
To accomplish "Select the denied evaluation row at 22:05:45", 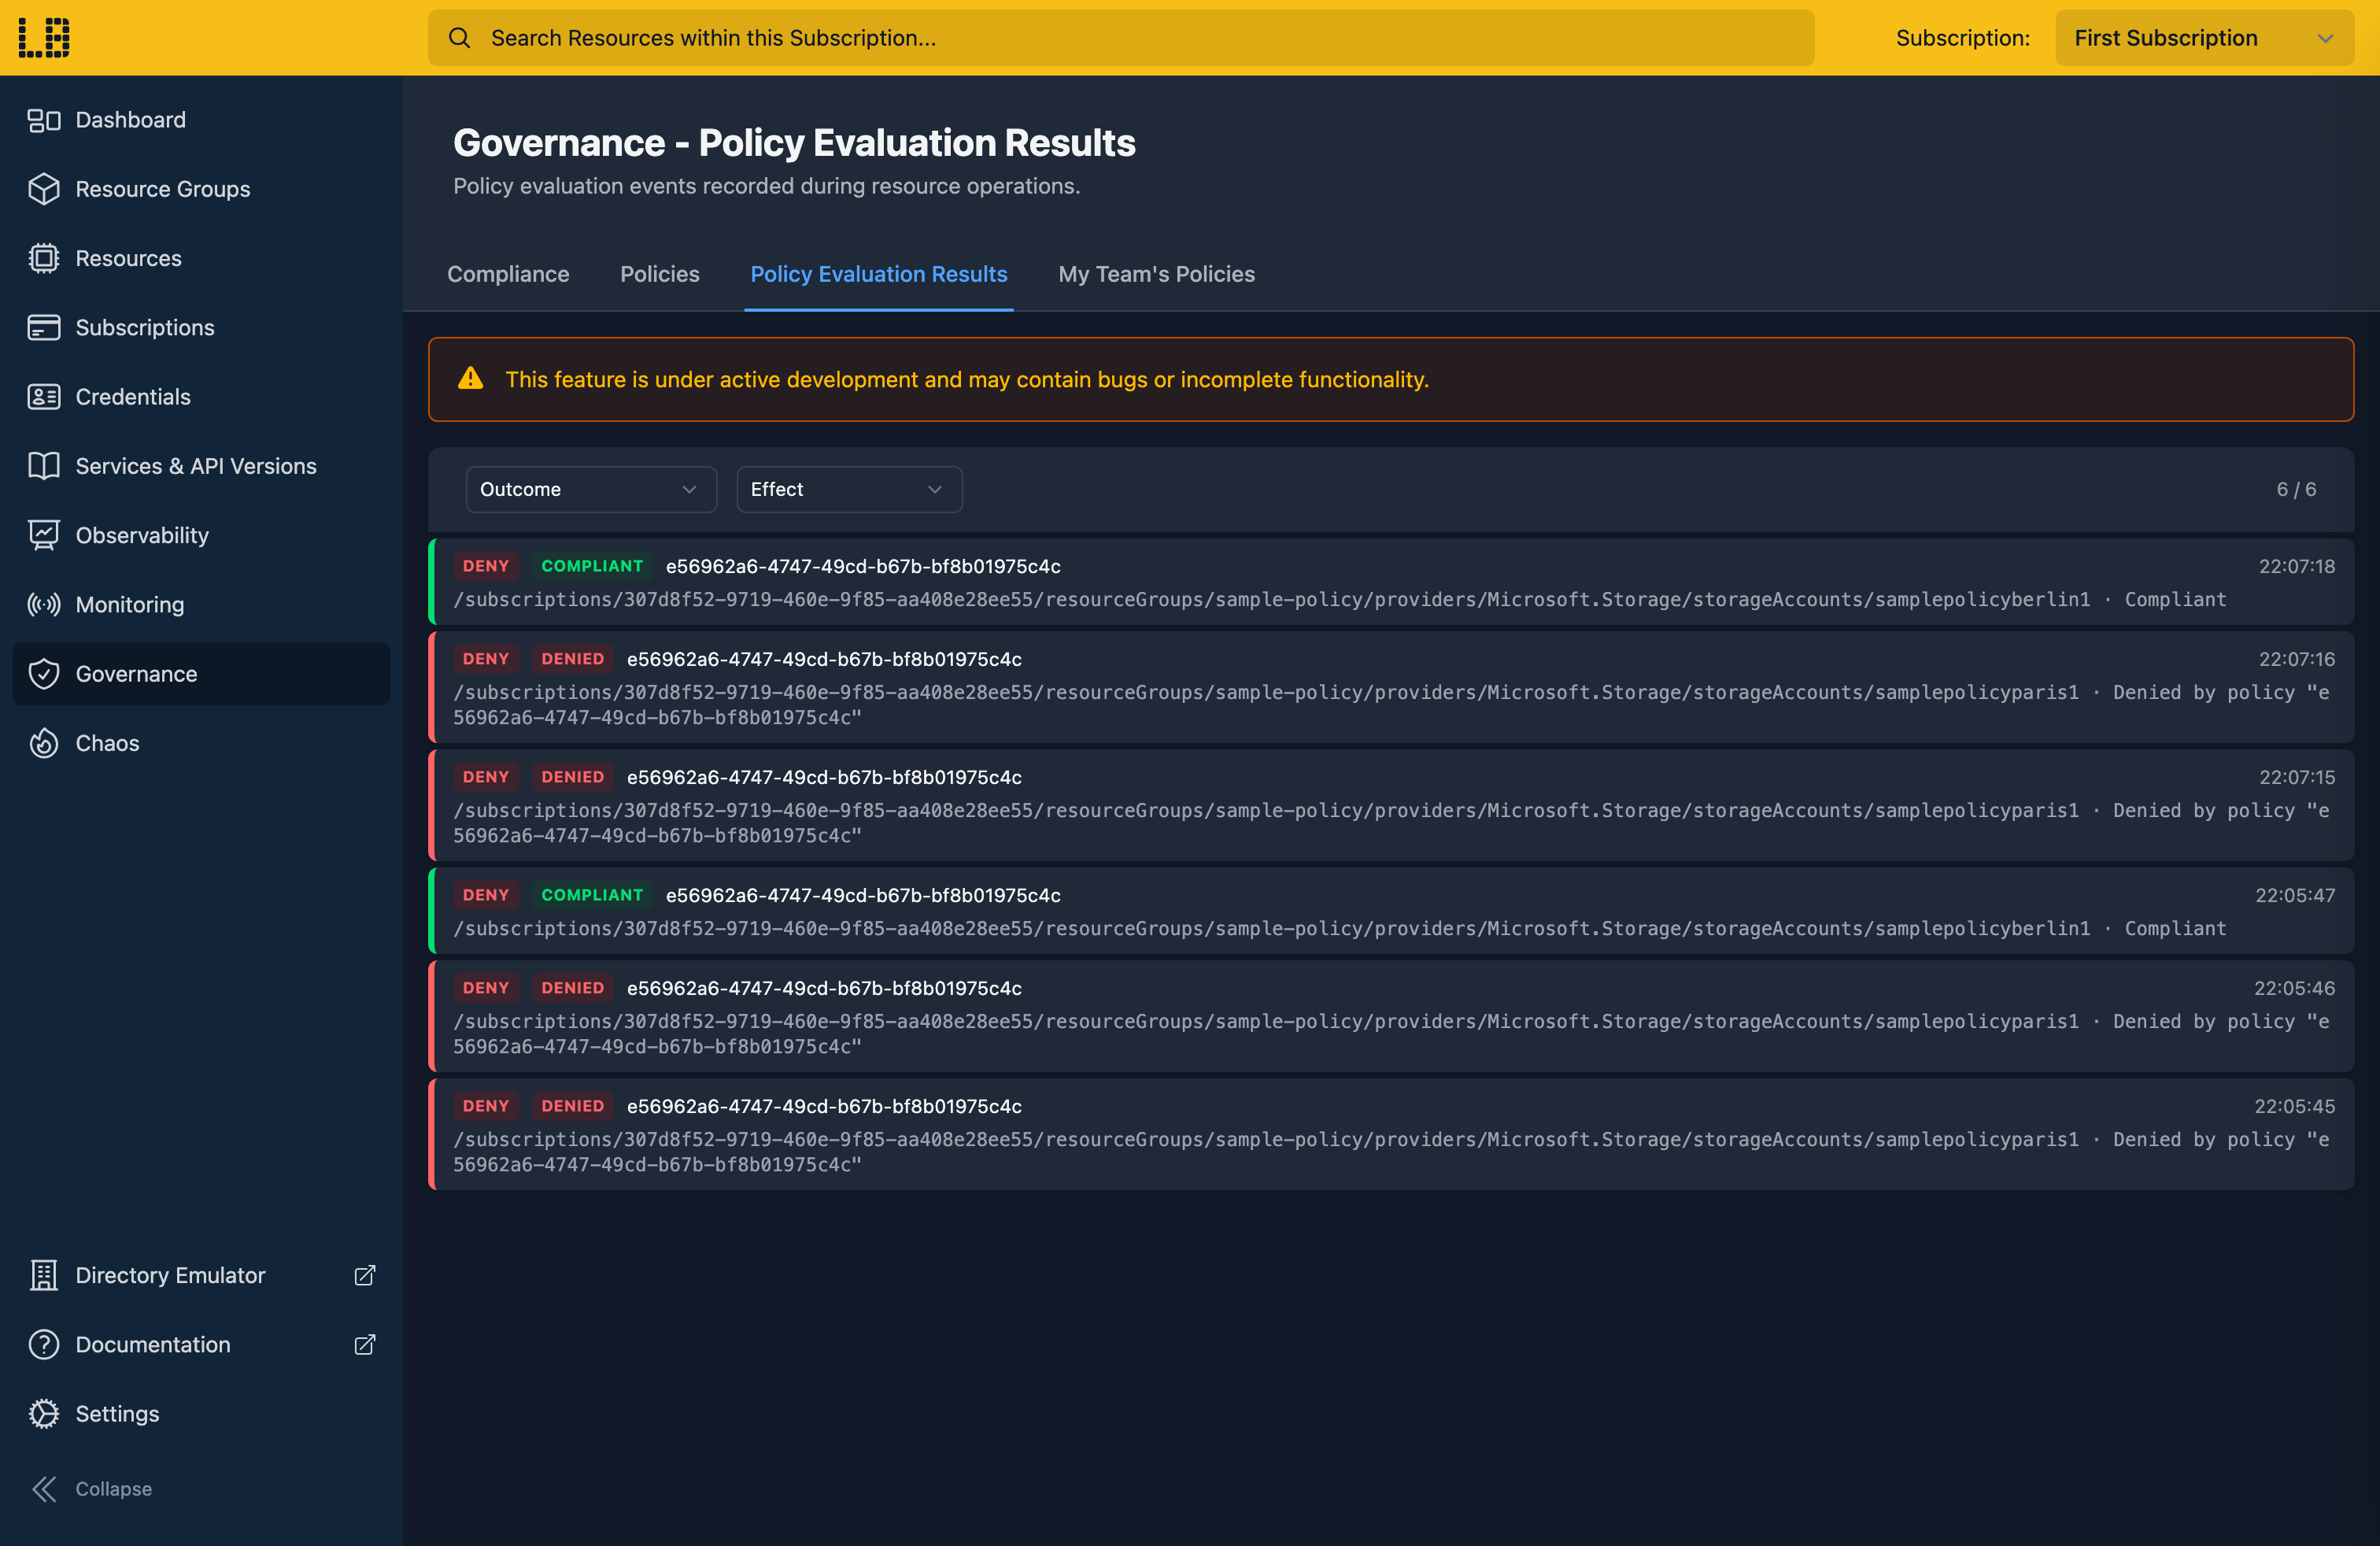I will (1391, 1134).
